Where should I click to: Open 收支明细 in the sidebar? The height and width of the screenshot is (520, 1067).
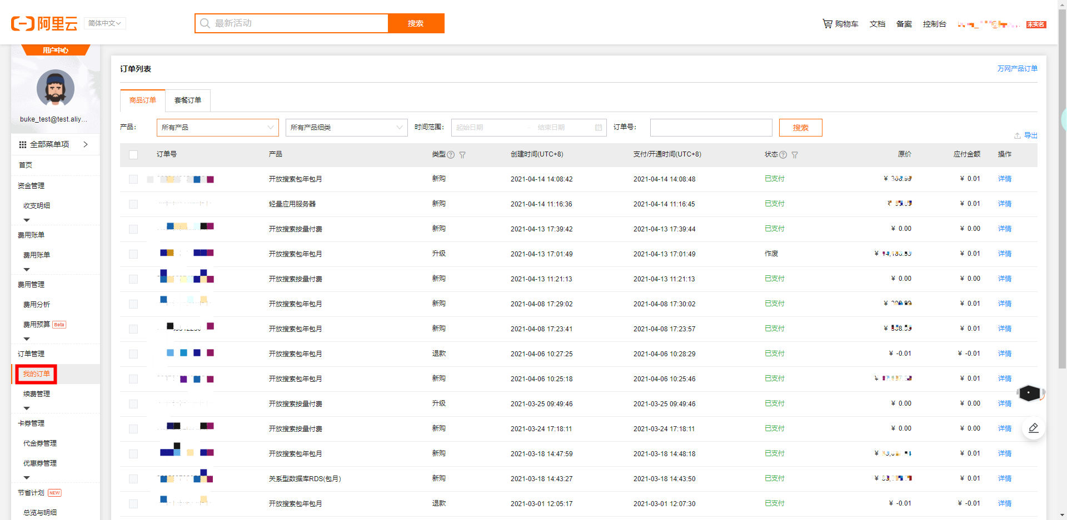(x=37, y=206)
